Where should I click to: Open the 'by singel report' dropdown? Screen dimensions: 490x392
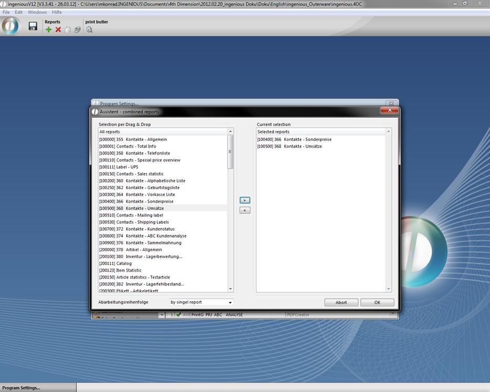coord(201,302)
